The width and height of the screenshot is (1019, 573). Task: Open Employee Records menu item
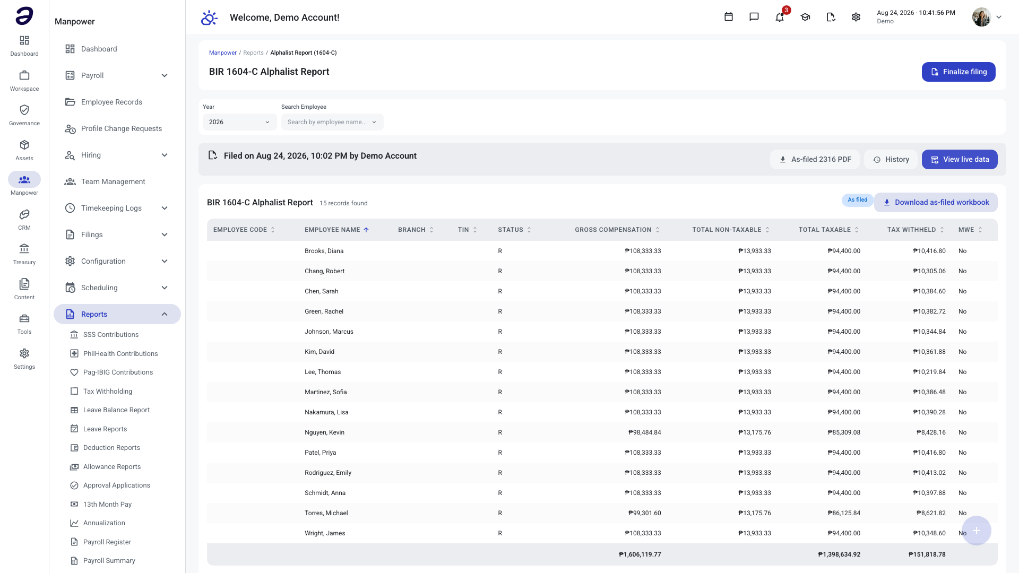117,102
